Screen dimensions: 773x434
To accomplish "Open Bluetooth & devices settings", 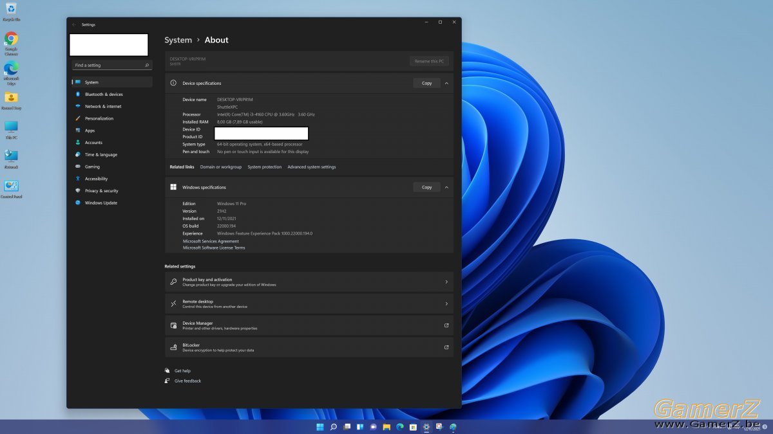I will click(x=112, y=95).
